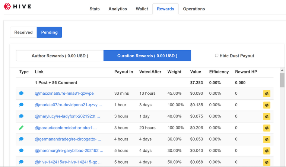Click the 36.00% weight cell
Viewport: 286px width, 167px height.
coord(174,139)
